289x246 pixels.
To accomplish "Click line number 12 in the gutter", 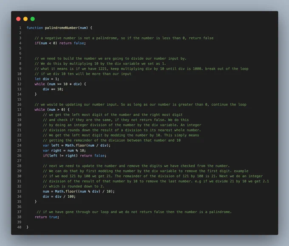I will 20,84.
